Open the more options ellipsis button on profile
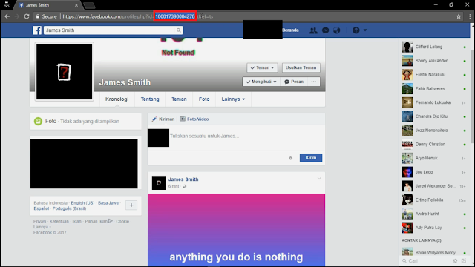Screen dimensions: 475x267 click(x=313, y=82)
